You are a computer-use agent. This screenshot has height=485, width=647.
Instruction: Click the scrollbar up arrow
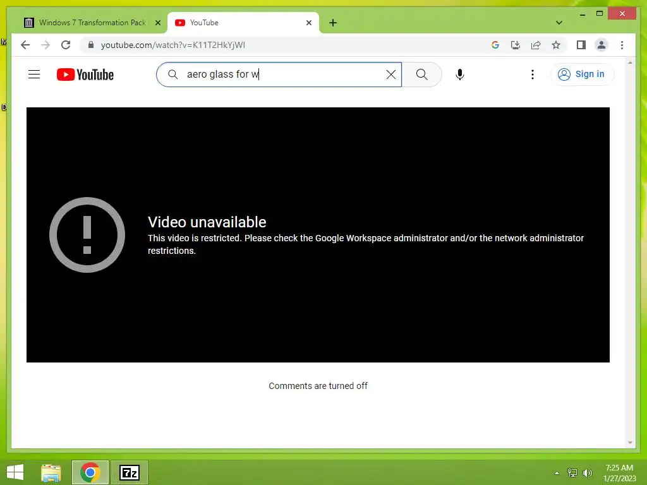[630, 63]
